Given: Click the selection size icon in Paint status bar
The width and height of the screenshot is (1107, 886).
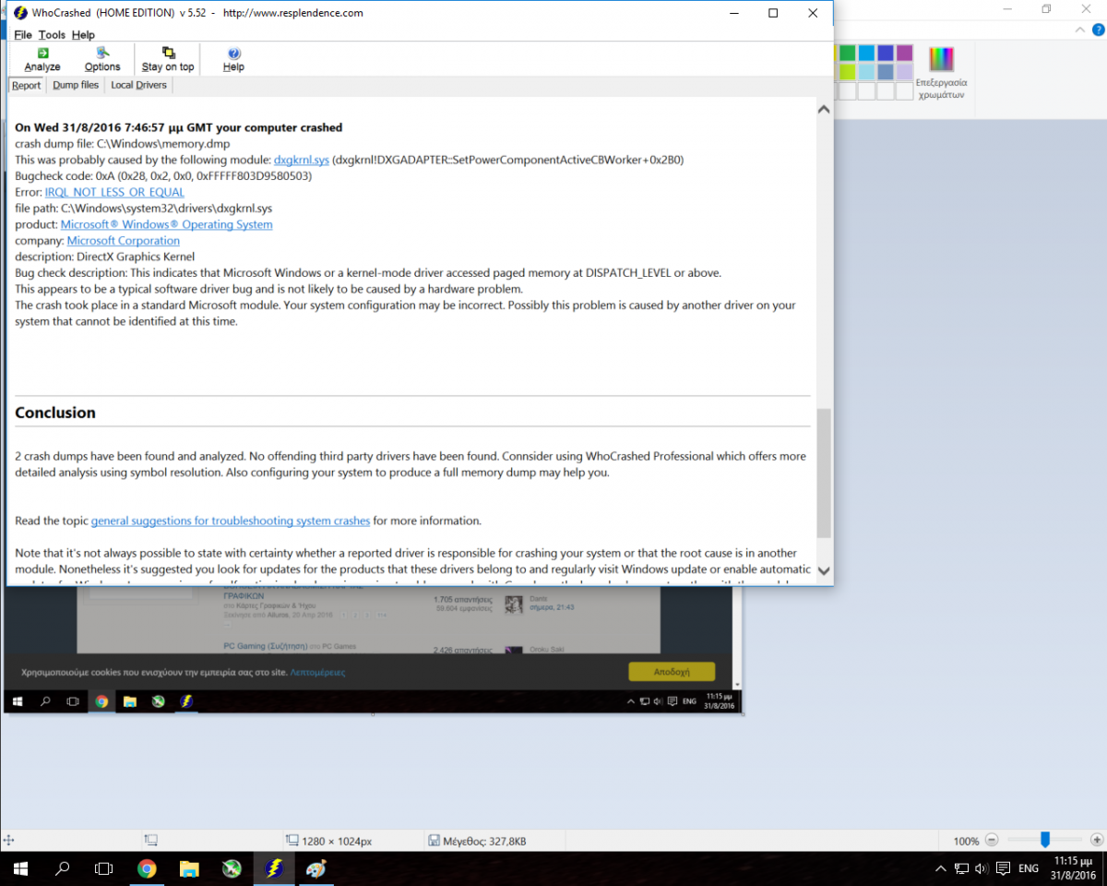Looking at the screenshot, I should point(151,840).
